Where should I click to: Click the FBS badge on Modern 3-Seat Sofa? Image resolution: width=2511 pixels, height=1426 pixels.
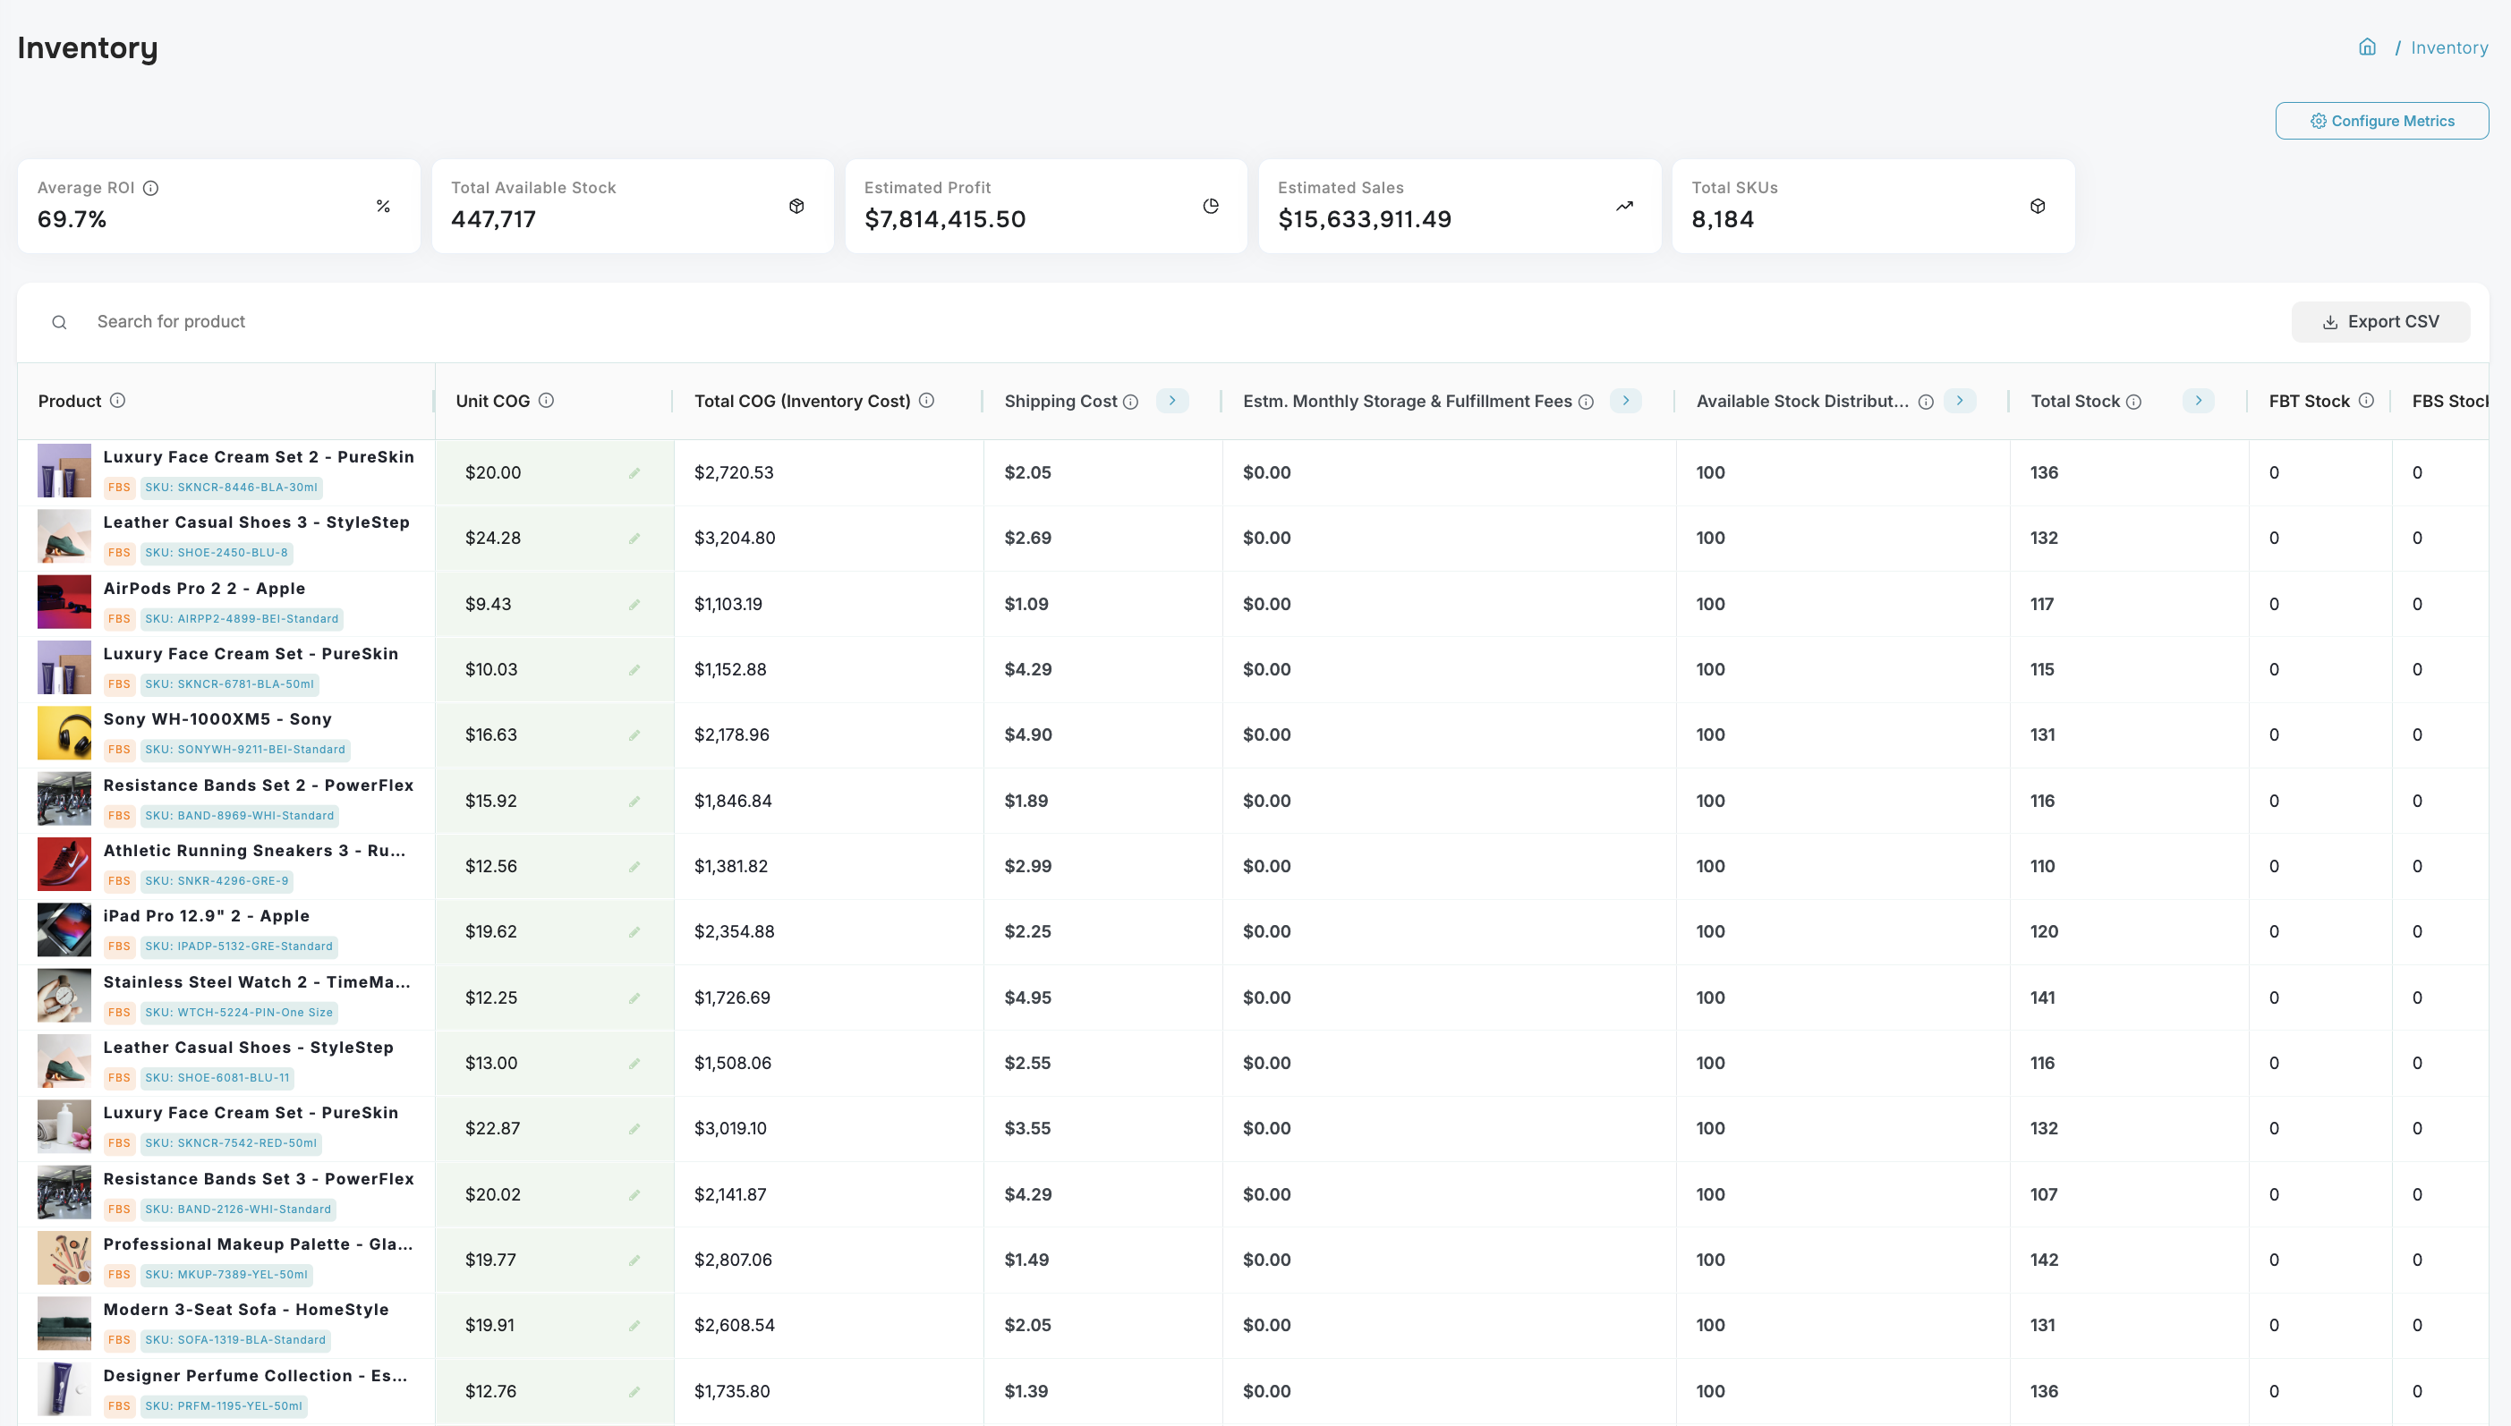(x=120, y=1340)
